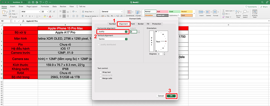This screenshot has width=270, height=106.
Task: Align text left in ribbon
Action: pos(60,16)
